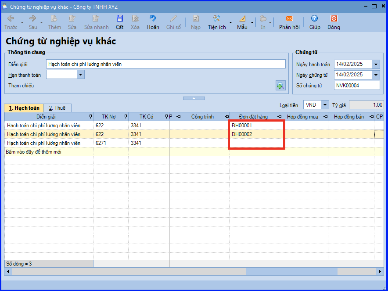Go to next voucher with Sau arrow

tap(32, 18)
